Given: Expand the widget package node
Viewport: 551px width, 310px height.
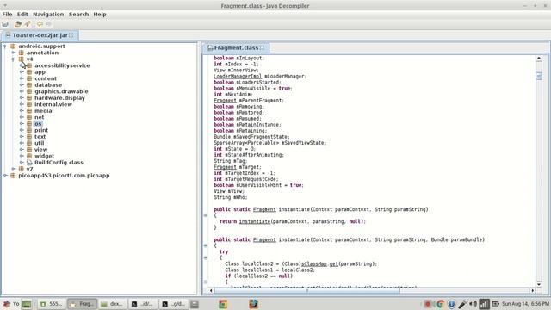Looking at the screenshot, I should (22, 156).
